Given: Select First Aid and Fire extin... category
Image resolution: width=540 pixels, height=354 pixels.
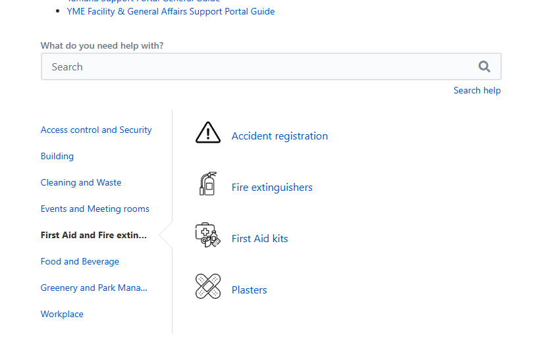Looking at the screenshot, I should point(94,235).
